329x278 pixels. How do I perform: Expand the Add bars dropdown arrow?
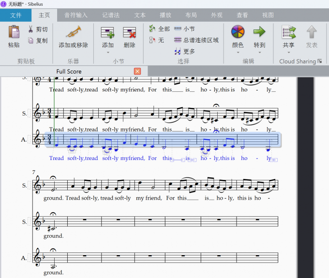click(x=108, y=52)
